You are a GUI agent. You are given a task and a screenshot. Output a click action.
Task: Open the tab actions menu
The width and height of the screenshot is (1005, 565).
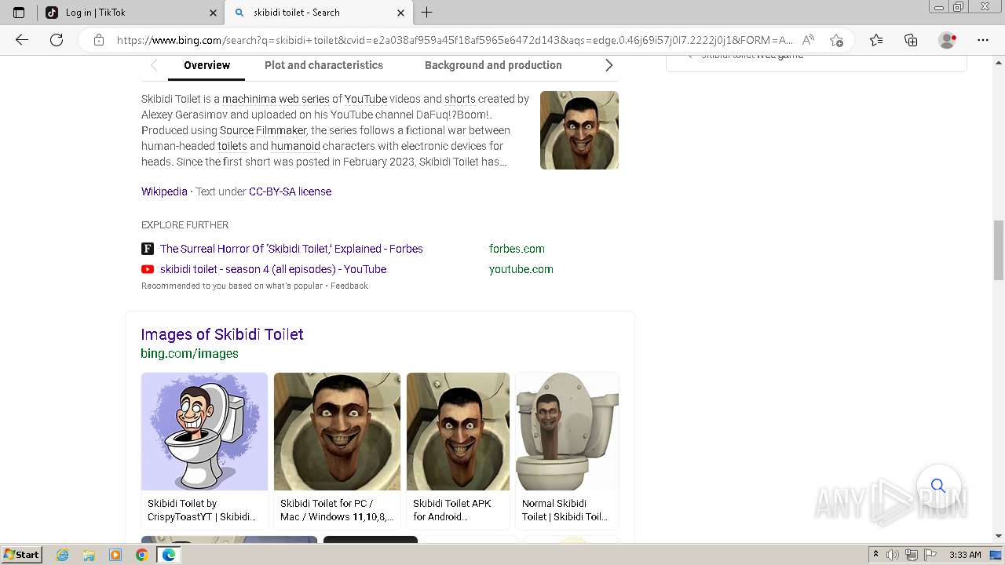point(19,13)
